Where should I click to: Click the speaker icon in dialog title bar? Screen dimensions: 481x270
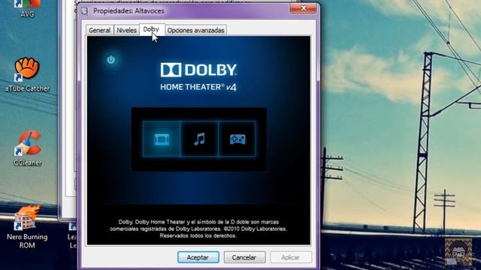coord(85,11)
